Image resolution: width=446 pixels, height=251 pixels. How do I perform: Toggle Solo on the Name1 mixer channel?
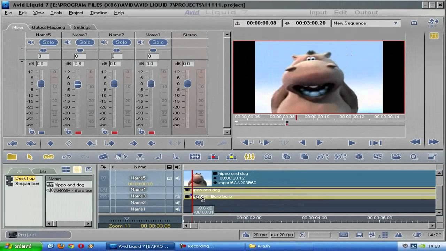(x=158, y=42)
